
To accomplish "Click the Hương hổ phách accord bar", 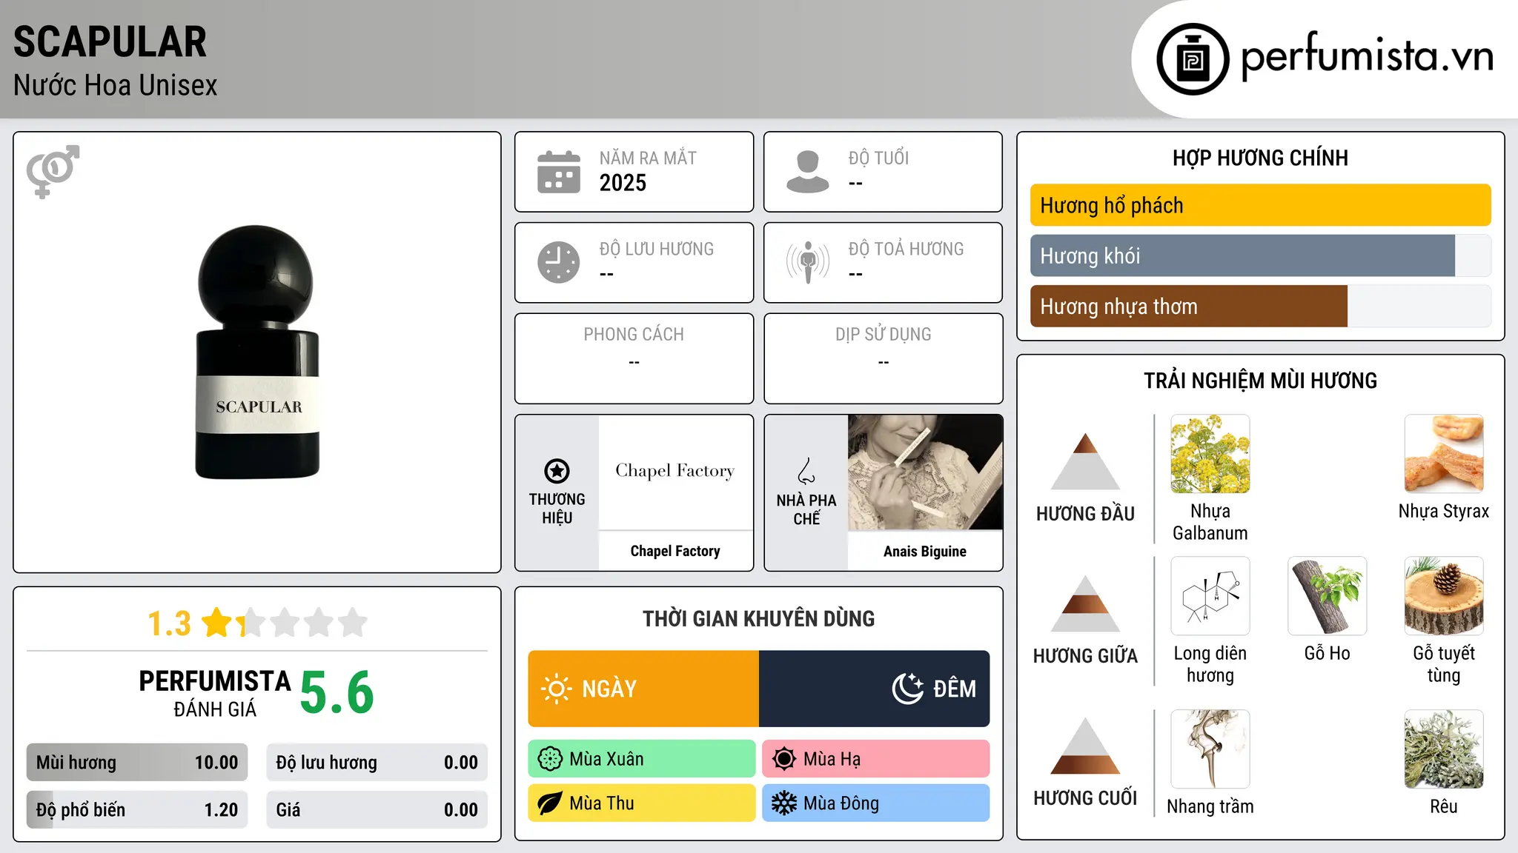I will [1260, 205].
